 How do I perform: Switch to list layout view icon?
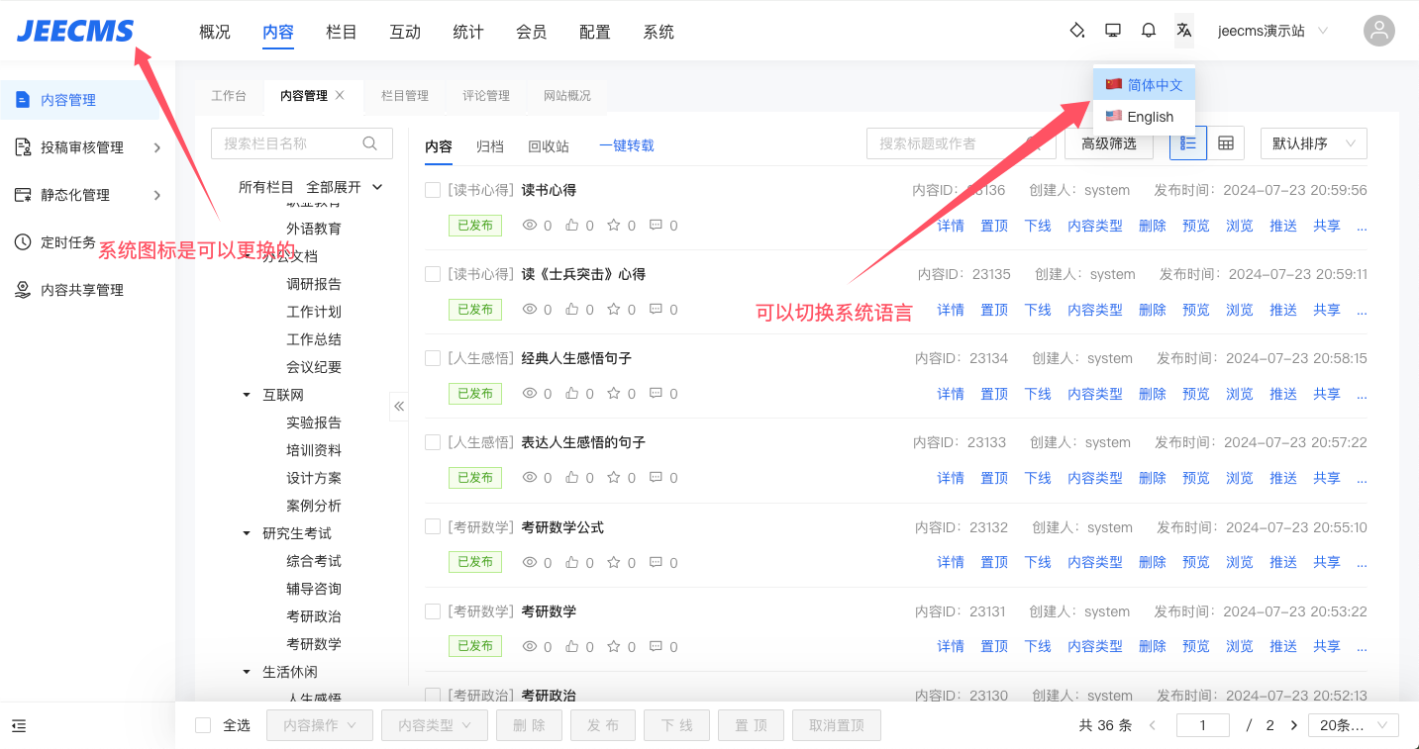pyautogui.click(x=1187, y=142)
